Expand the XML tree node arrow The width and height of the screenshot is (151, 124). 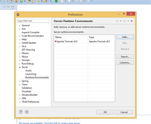[20, 99]
